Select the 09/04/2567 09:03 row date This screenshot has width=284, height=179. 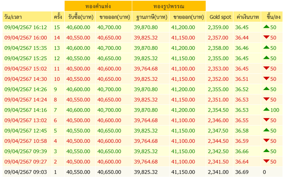pyautogui.click(x=26, y=172)
